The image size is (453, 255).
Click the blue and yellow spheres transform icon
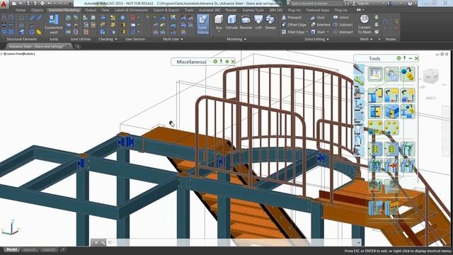click(x=408, y=74)
